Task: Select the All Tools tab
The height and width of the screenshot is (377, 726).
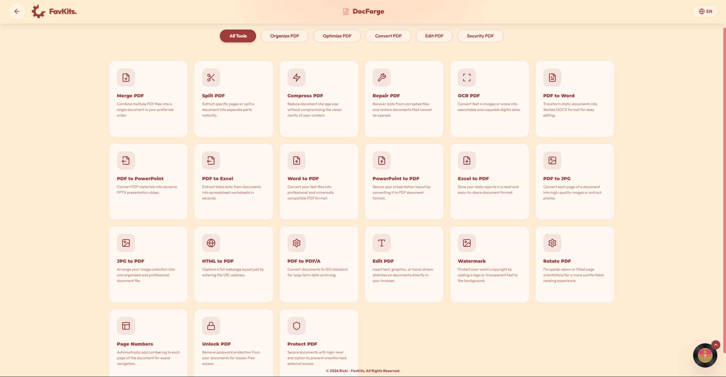Action: (x=238, y=36)
